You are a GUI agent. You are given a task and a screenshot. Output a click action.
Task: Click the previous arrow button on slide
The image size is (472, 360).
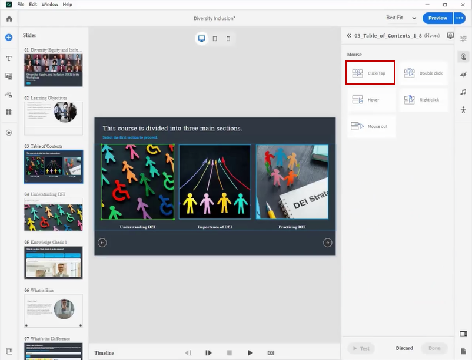coord(102,243)
